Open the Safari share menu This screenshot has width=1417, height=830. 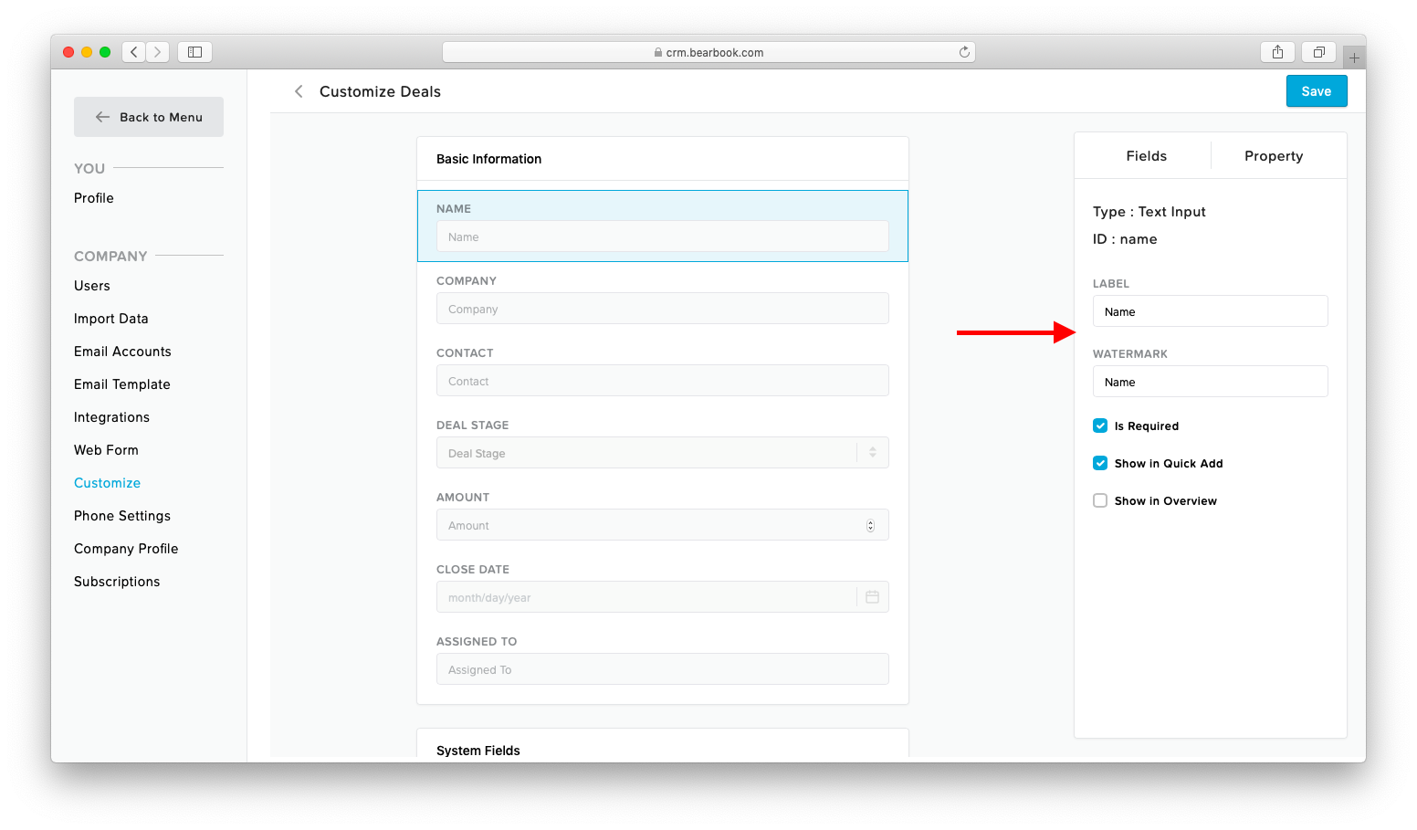pos(1277,52)
